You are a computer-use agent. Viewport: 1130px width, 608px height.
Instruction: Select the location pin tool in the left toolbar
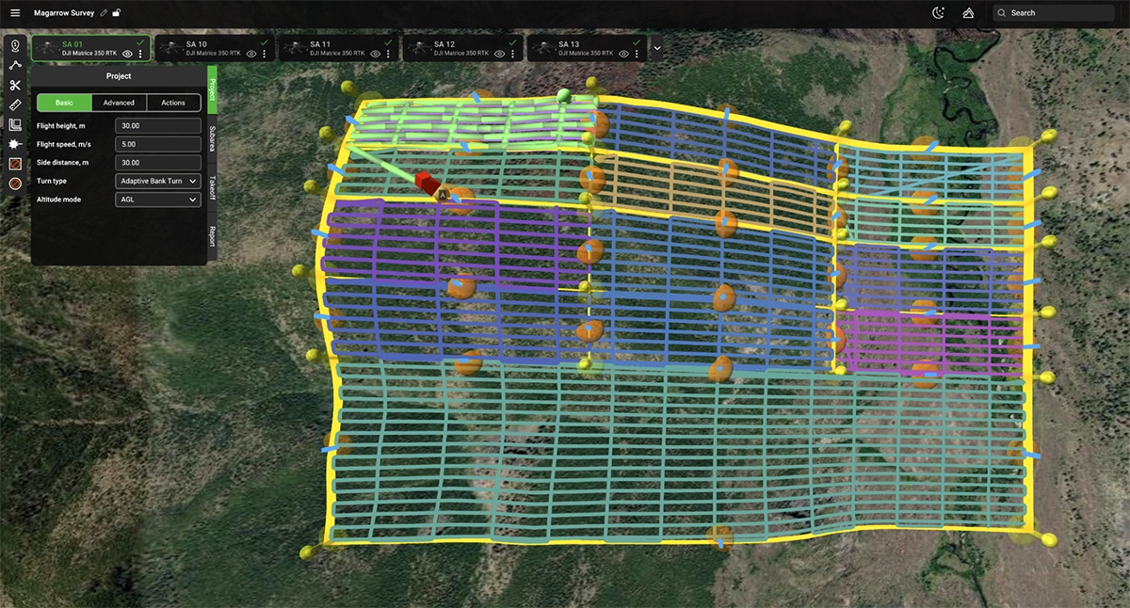tap(15, 47)
